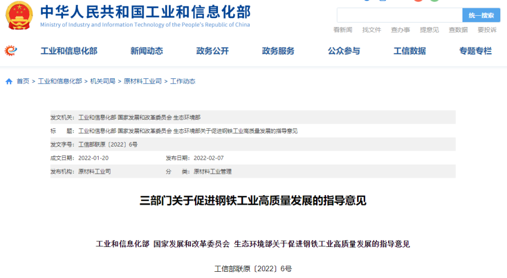This screenshot has height=278, width=507.
Task: Open the 查办事 quick link
Action: [401, 30]
